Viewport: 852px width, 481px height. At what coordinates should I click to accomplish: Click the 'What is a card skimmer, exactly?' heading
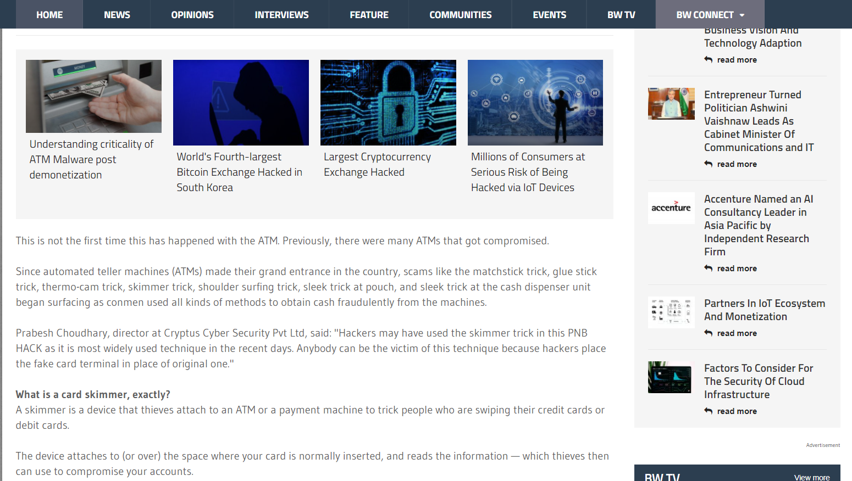click(x=93, y=394)
